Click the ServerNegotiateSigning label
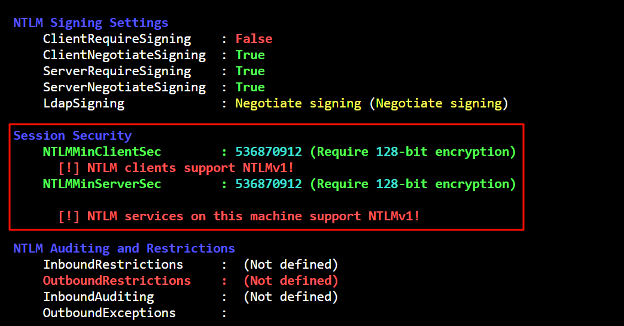 coord(124,87)
